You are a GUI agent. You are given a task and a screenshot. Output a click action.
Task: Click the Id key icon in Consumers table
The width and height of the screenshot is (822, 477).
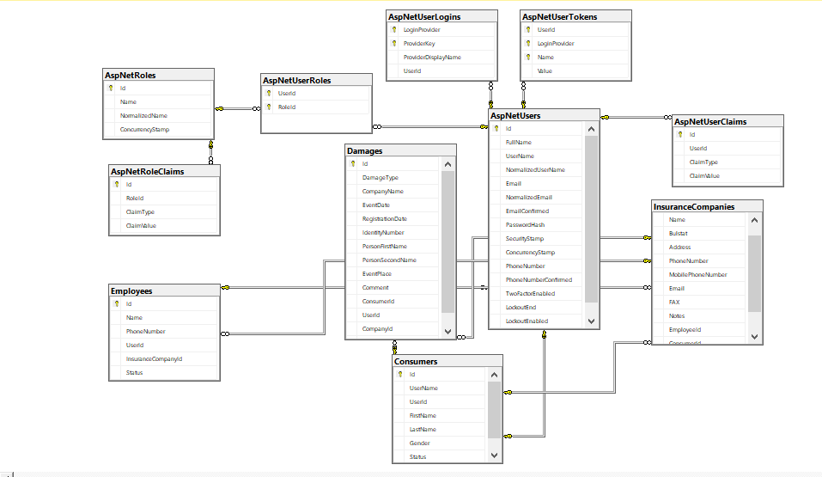(x=400, y=374)
